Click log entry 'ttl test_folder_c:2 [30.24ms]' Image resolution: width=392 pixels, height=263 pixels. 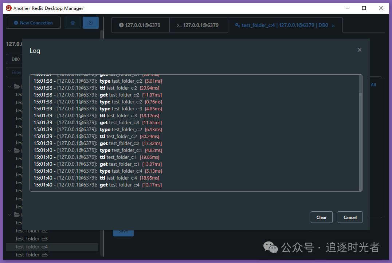click(97, 137)
